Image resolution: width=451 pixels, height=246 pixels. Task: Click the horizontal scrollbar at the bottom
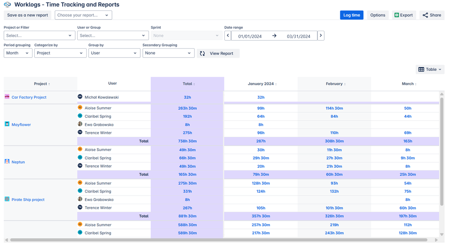pos(217,240)
